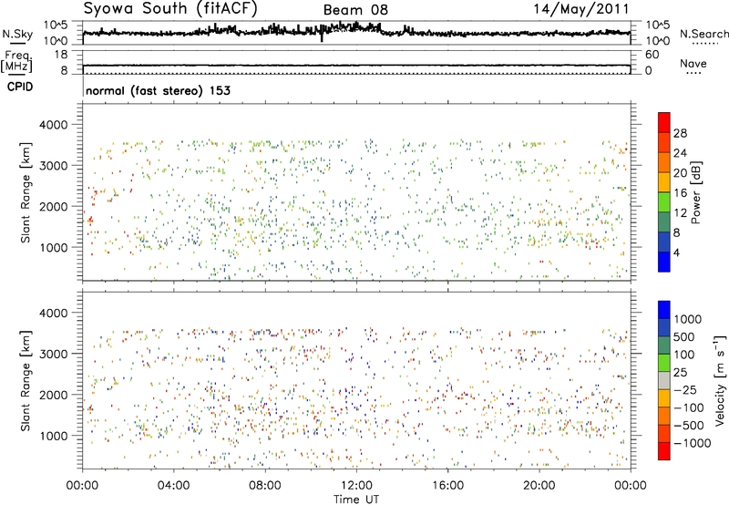Click the '500' tick on Velocity scale
This screenshot has height=505, width=729.
coord(686,336)
